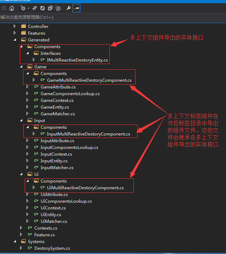Click the Collapse All icon
The image size is (226, 254).
click(x=50, y=8)
